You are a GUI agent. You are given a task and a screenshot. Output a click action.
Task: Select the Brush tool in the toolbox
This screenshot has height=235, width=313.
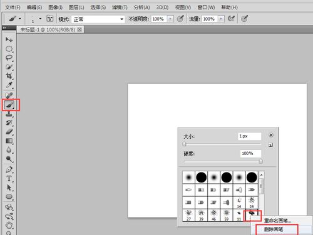pyautogui.click(x=9, y=105)
